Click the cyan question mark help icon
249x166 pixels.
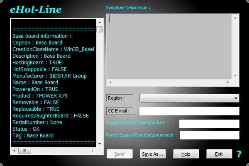coord(239,154)
